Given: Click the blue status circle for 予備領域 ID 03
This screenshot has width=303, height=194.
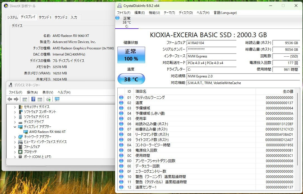Looking at the screenshot, I should pyautogui.click(x=121, y=108).
